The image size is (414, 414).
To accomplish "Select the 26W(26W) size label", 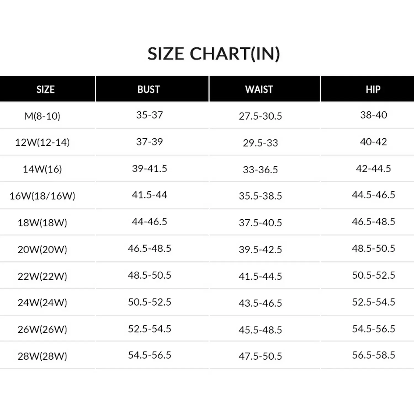I will pos(42,329).
